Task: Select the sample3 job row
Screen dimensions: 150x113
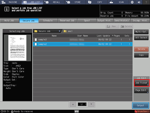Action: (83, 40)
